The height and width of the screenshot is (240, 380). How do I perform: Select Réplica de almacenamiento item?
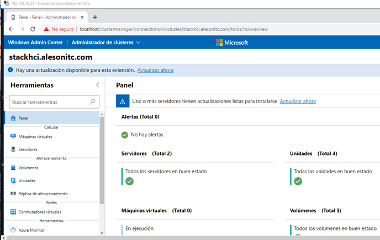[x=52, y=194]
